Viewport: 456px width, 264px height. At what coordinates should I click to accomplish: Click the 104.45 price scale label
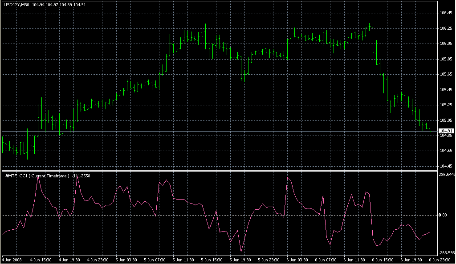(x=446, y=166)
